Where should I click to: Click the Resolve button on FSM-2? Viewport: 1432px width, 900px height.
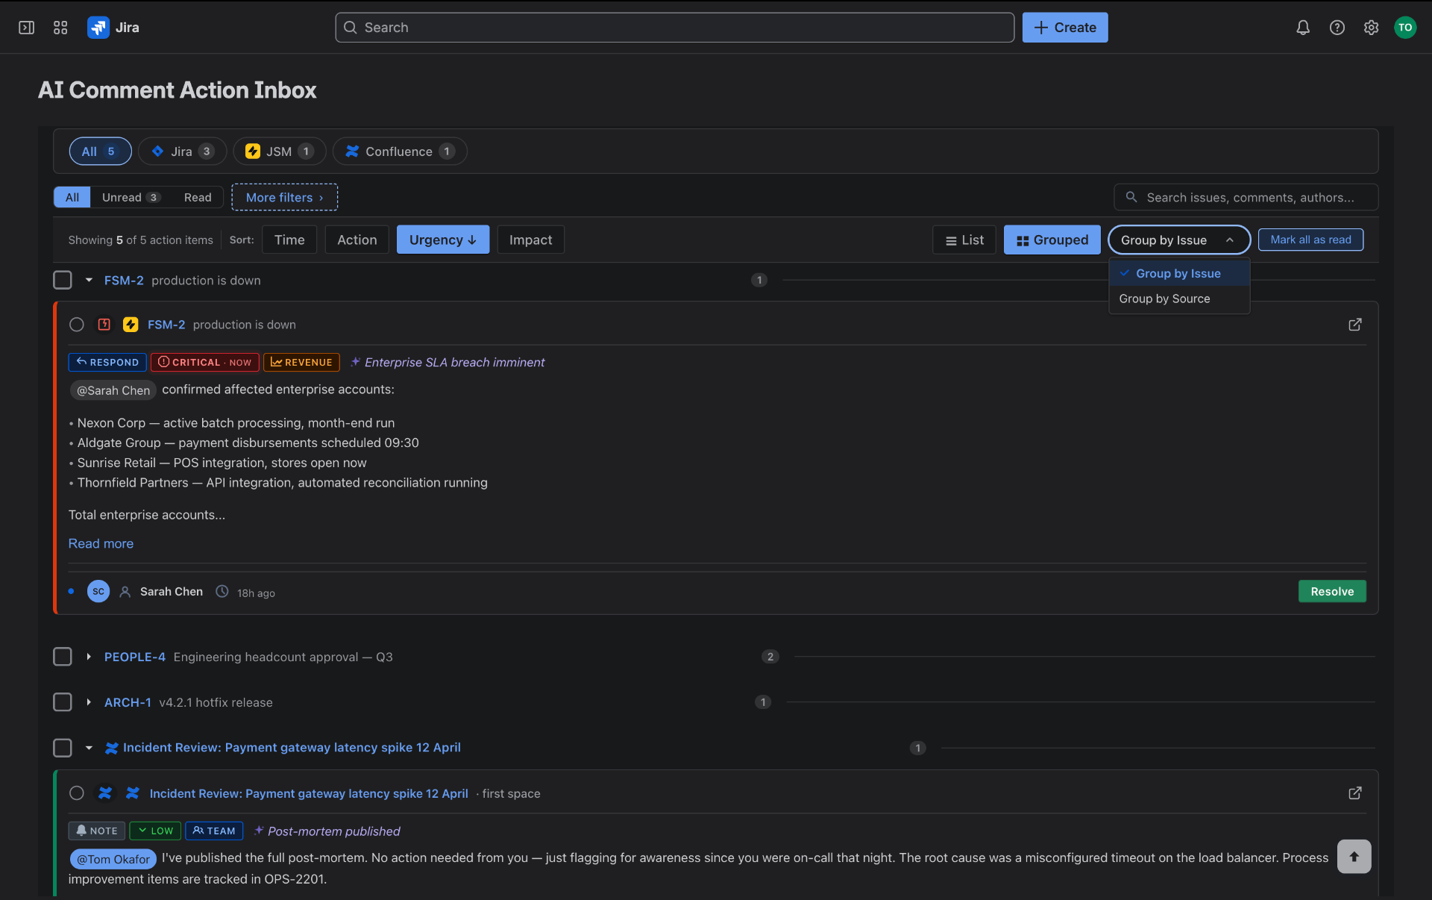1332,591
